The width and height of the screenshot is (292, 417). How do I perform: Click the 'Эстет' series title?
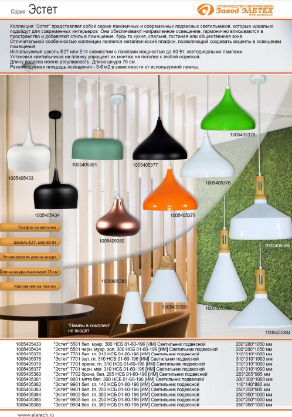(43, 9)
